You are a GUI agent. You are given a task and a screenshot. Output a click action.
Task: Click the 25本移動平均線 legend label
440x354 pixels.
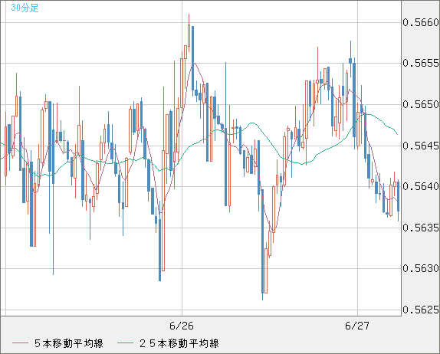pyautogui.click(x=179, y=343)
